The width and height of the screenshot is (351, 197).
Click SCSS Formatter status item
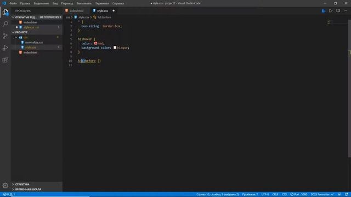click(x=322, y=194)
